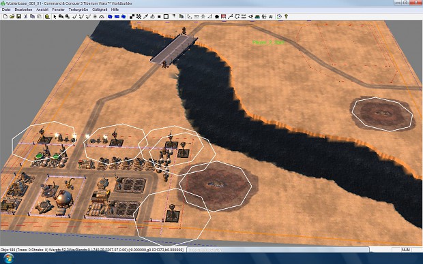Open a map file with folder icon
This screenshot has width=423, height=264.
[12, 17]
